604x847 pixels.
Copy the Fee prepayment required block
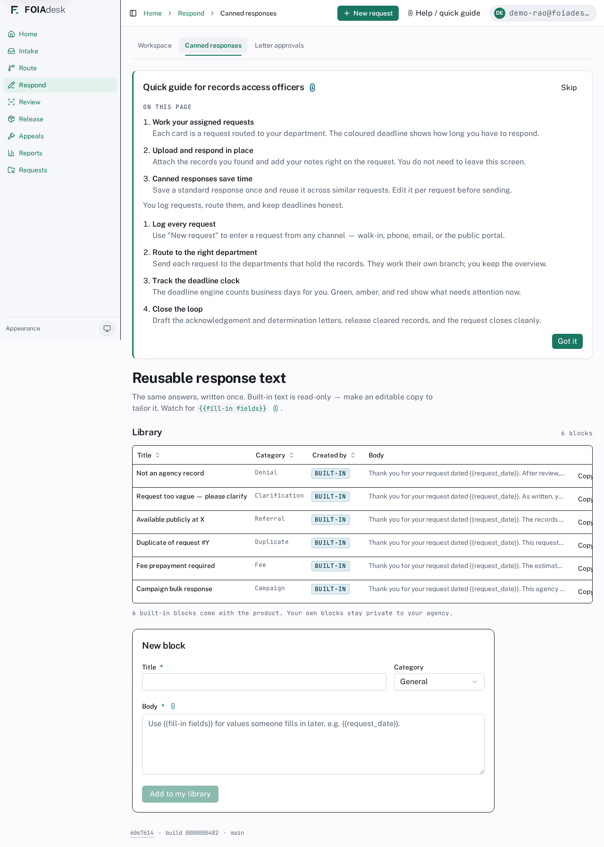coord(585,568)
